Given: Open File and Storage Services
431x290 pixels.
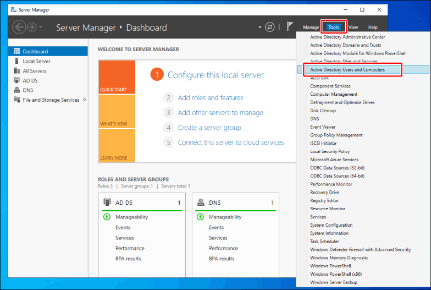Looking at the screenshot, I should (48, 100).
